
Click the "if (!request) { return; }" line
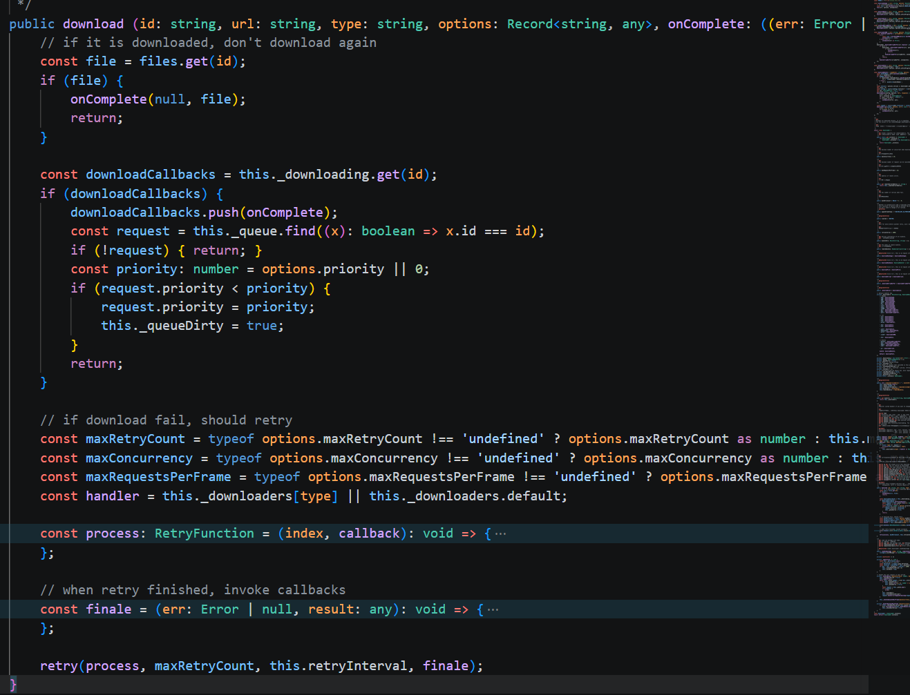(167, 251)
